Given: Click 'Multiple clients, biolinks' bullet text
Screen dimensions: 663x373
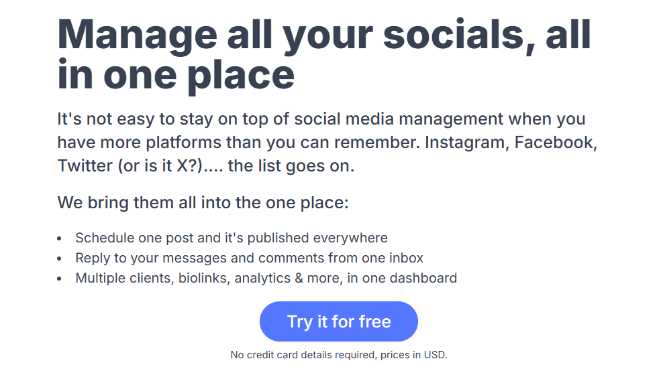Looking at the screenshot, I should click(x=152, y=278).
